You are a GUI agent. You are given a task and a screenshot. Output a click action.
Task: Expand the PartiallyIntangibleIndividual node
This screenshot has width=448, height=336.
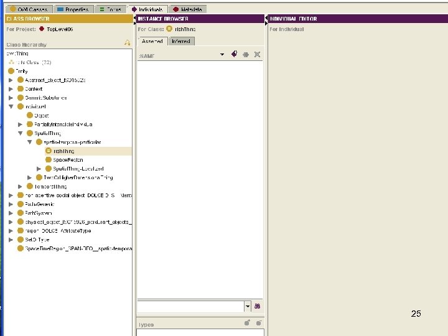pyautogui.click(x=20, y=124)
